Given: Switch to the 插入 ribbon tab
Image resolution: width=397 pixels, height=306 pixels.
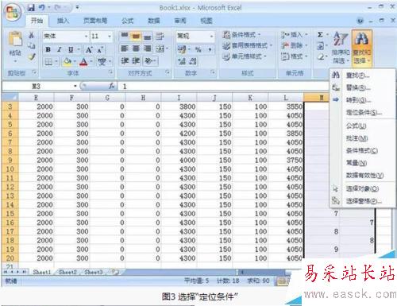Looking at the screenshot, I should (63, 21).
